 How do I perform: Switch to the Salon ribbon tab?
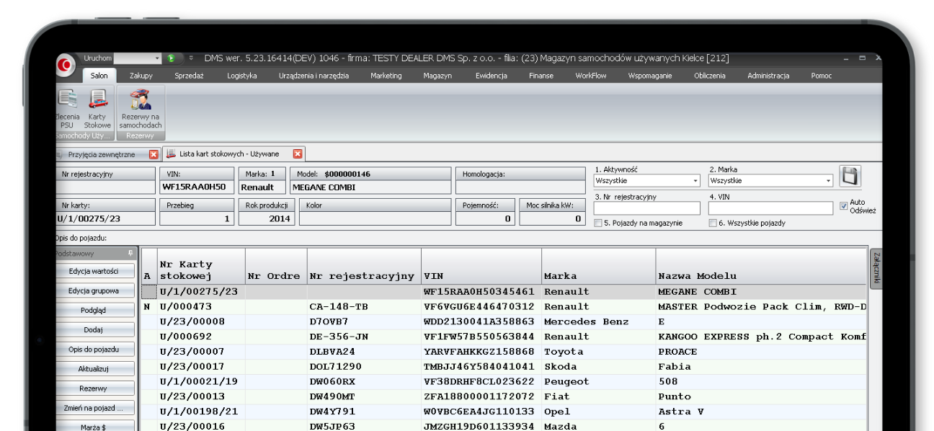point(99,76)
